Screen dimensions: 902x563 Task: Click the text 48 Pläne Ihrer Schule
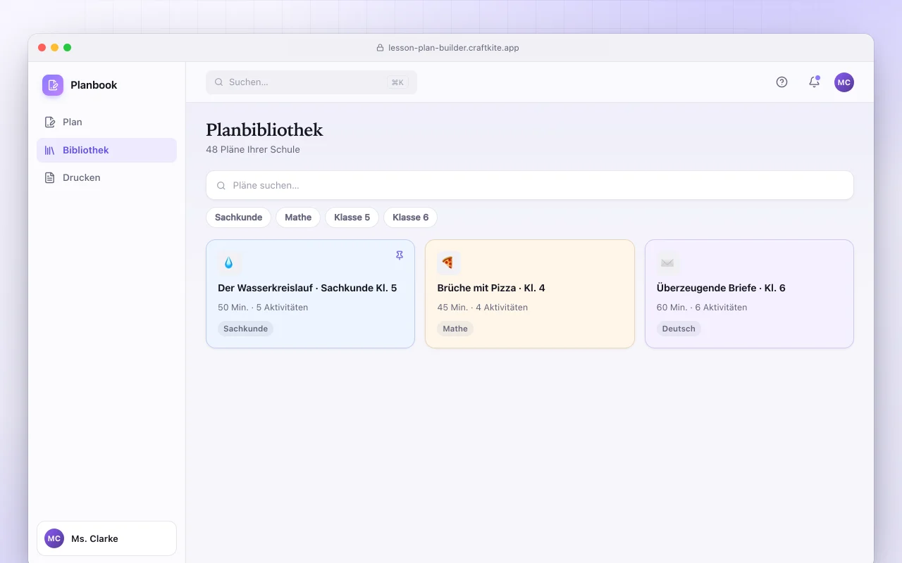pos(253,149)
